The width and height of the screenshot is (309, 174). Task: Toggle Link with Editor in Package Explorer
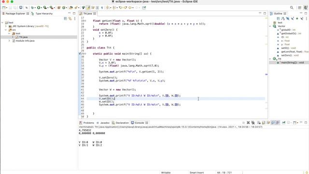[x=70, y=18]
